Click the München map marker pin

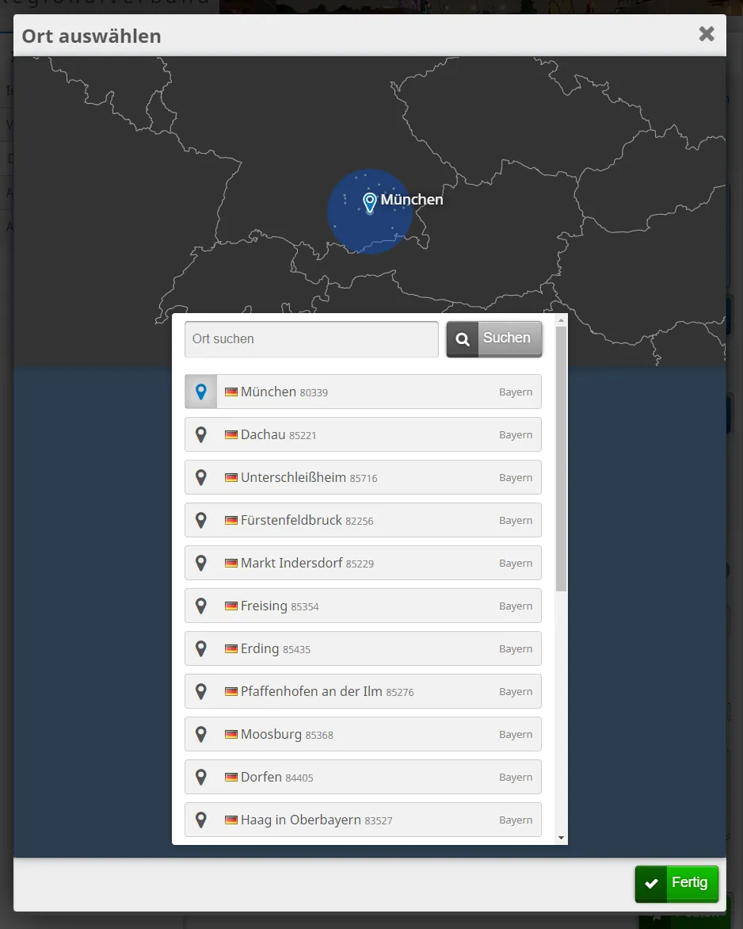pos(369,201)
